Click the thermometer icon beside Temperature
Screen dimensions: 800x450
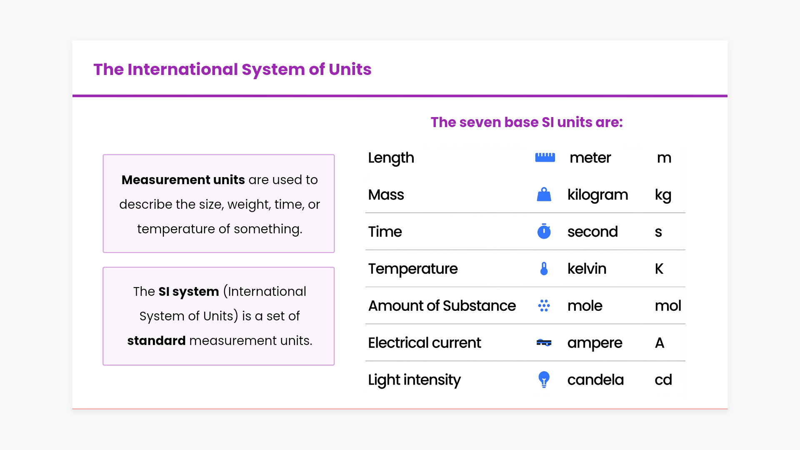pyautogui.click(x=544, y=269)
